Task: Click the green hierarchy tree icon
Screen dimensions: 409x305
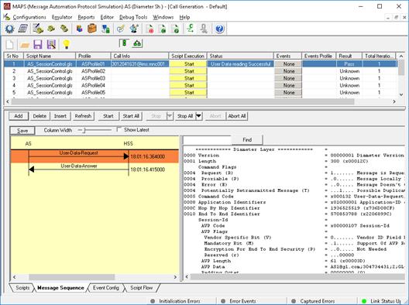Action: point(137,43)
